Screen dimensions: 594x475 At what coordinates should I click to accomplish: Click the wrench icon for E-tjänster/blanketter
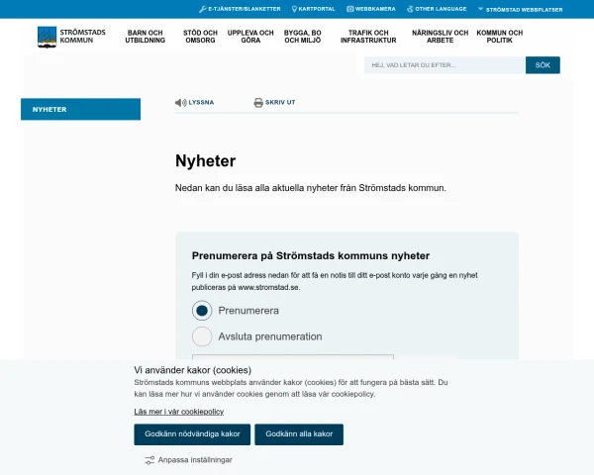coord(203,9)
